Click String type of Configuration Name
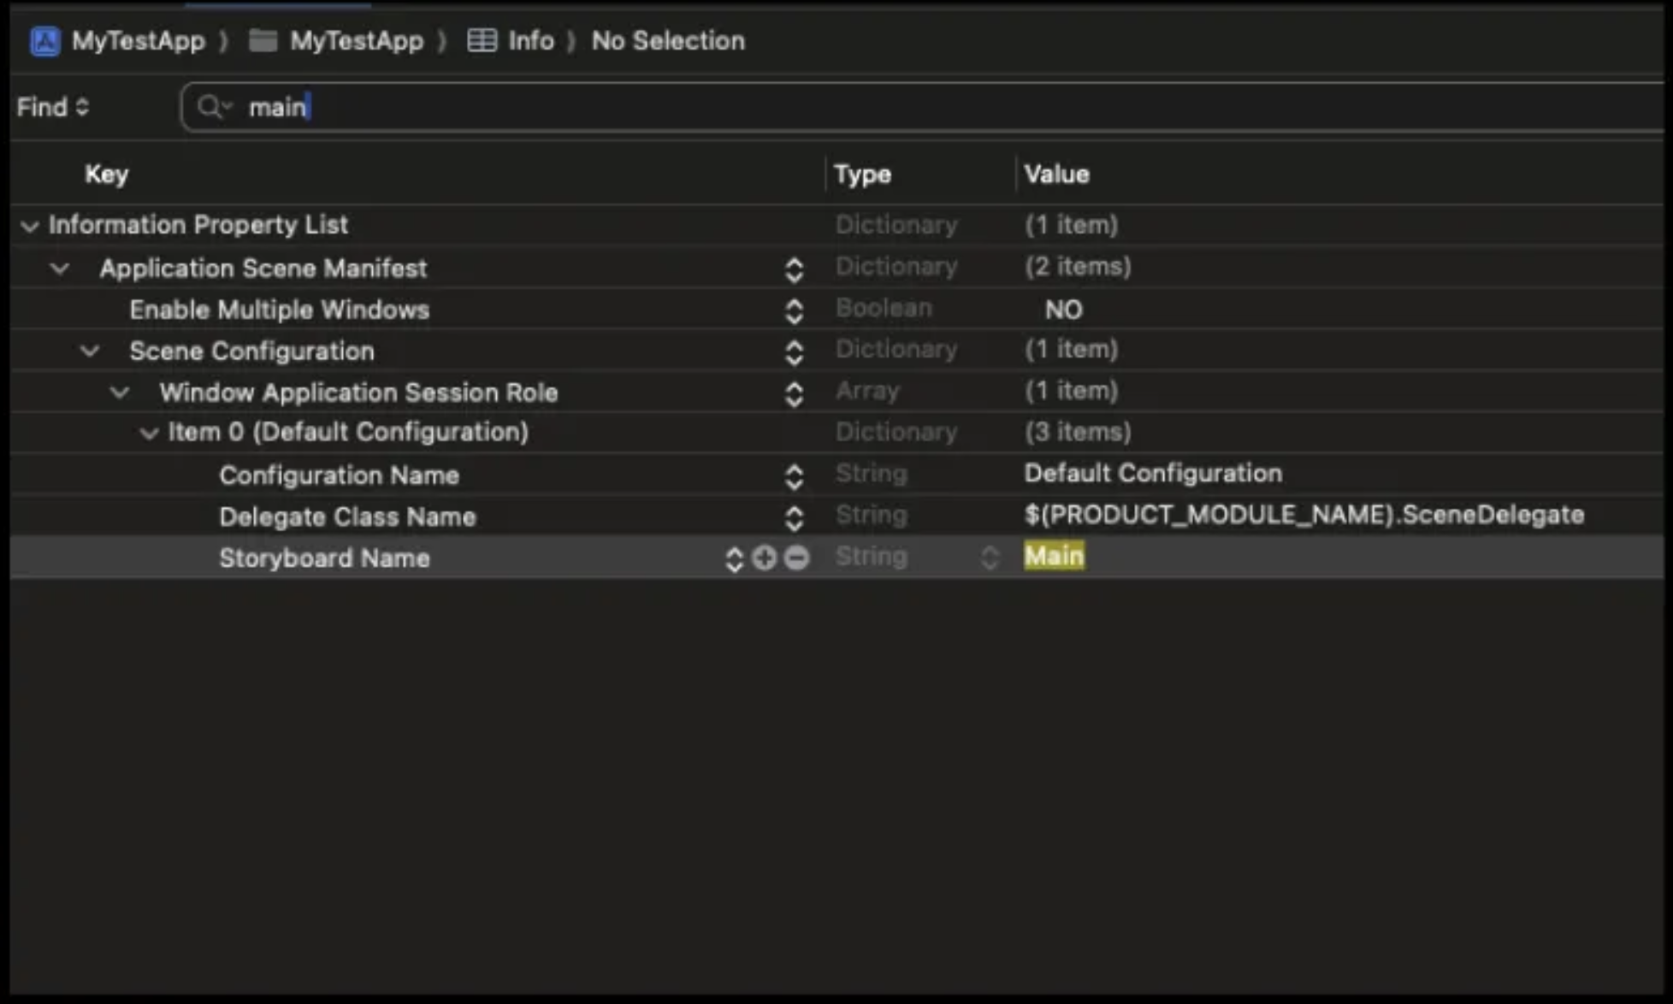The height and width of the screenshot is (1004, 1673). [871, 473]
